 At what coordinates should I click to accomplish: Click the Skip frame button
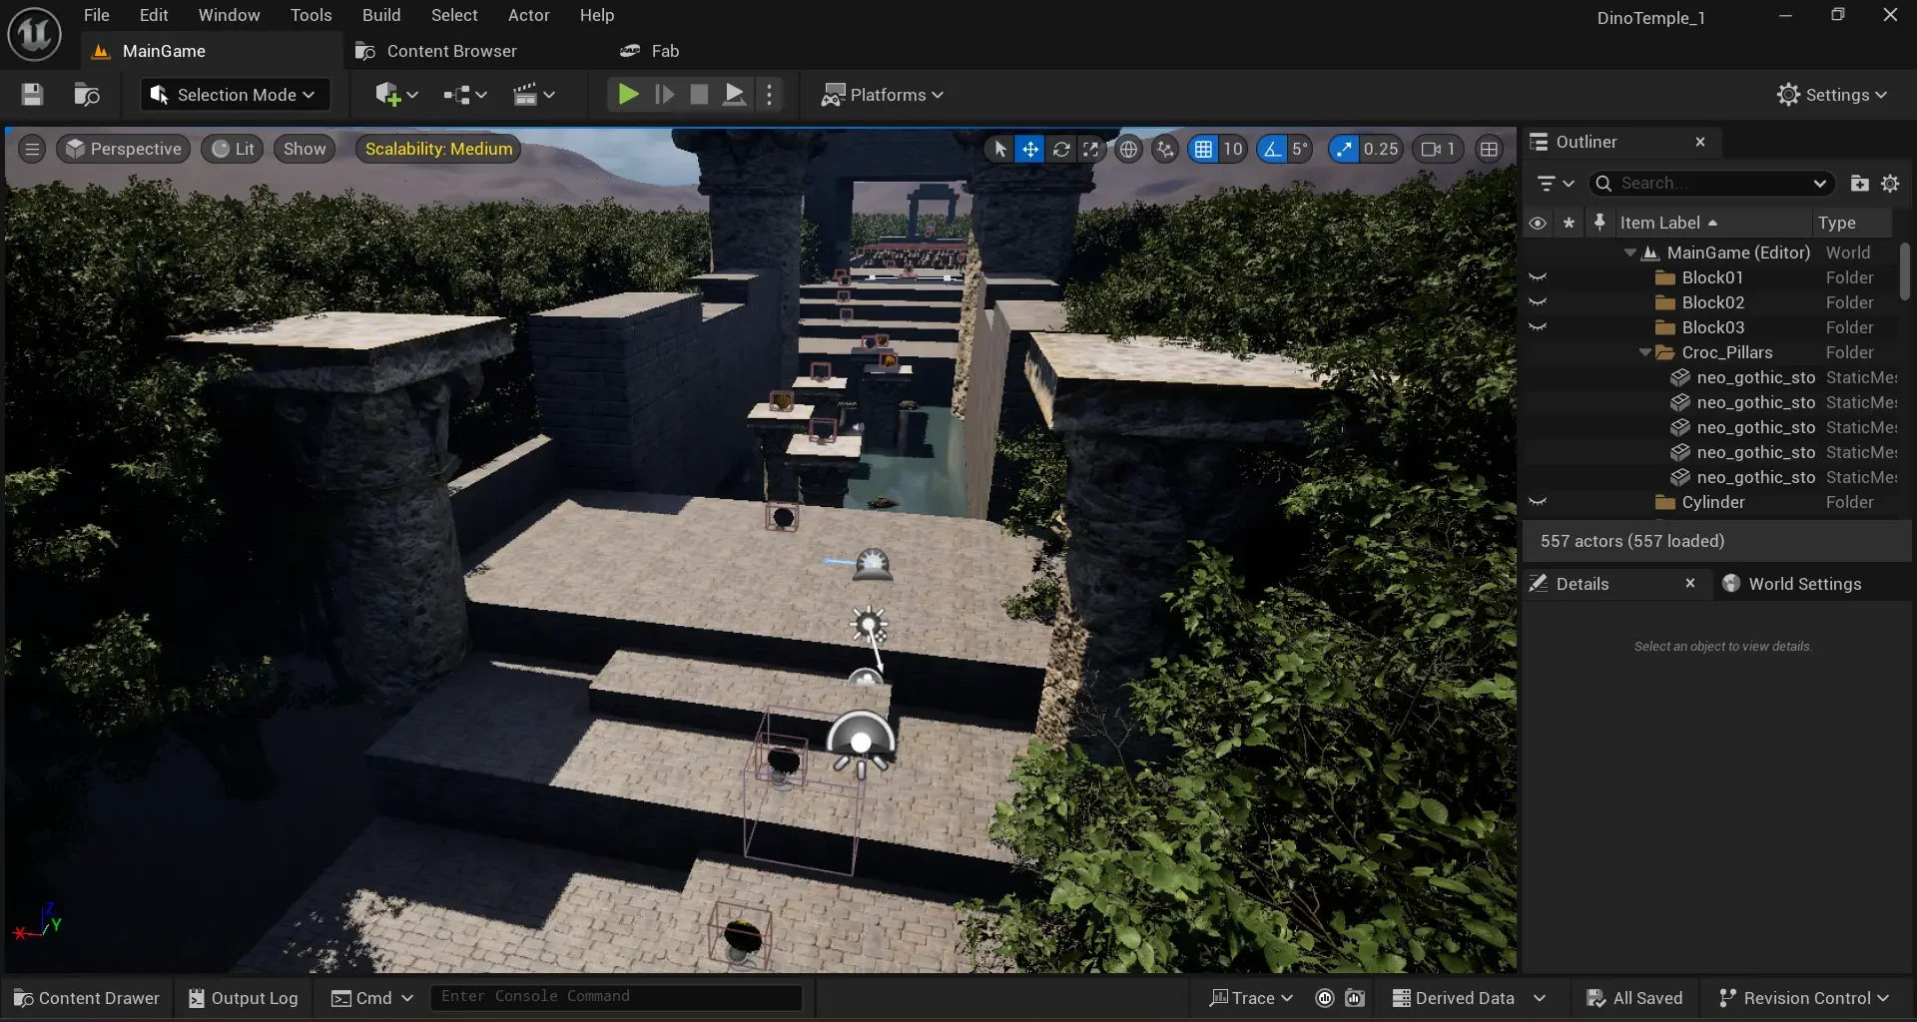pyautogui.click(x=664, y=95)
